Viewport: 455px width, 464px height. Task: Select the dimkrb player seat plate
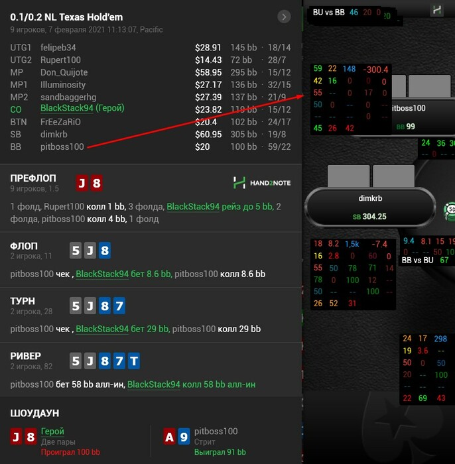(370, 207)
